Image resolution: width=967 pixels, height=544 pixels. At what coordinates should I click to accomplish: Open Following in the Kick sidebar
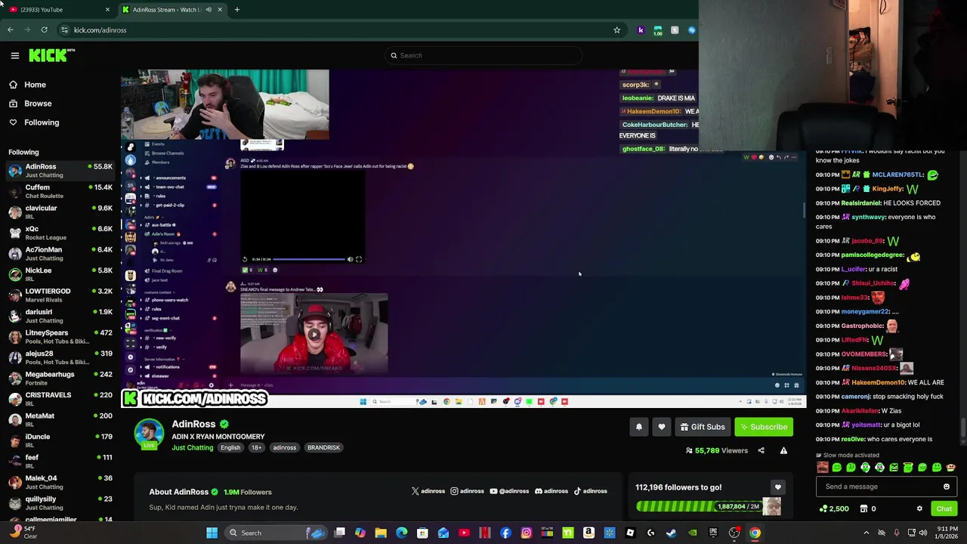(34, 122)
